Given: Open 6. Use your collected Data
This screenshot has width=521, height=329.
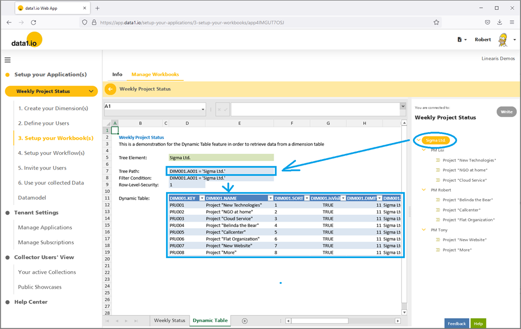Looking at the screenshot, I should (51, 183).
